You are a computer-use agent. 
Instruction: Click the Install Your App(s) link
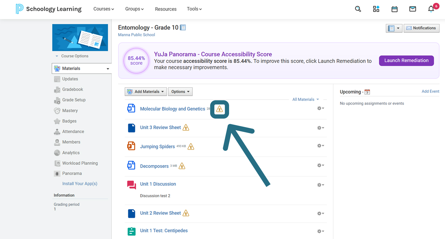click(80, 184)
